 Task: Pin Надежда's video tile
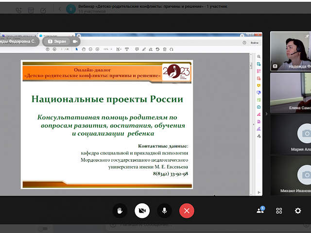click(307, 36)
